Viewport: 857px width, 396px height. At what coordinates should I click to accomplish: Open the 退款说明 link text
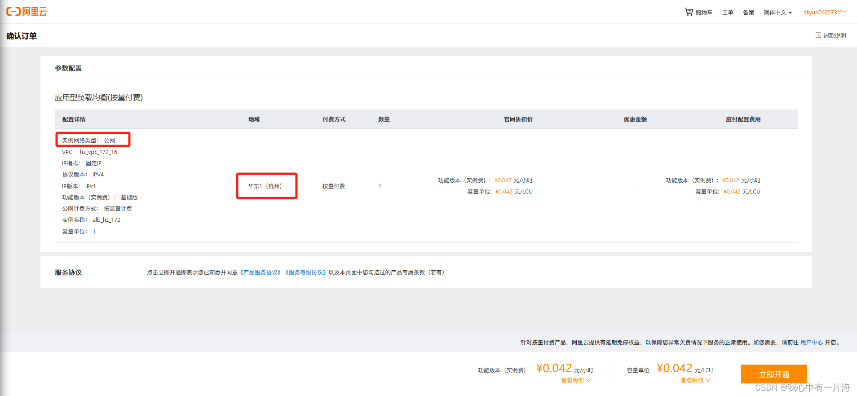point(835,35)
